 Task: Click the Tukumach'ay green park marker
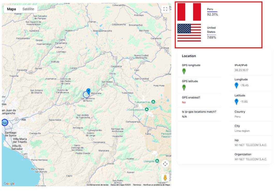point(153,102)
